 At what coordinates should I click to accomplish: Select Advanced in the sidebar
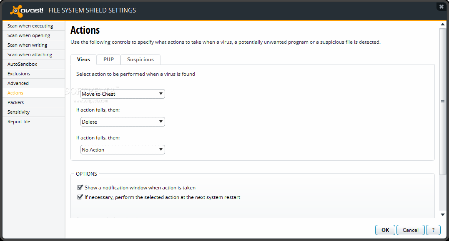coord(33,83)
